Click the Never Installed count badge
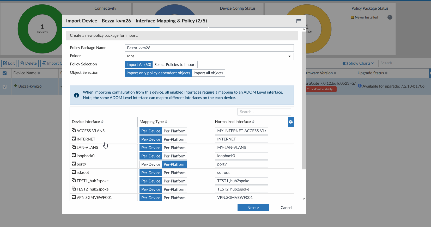 (x=390, y=17)
